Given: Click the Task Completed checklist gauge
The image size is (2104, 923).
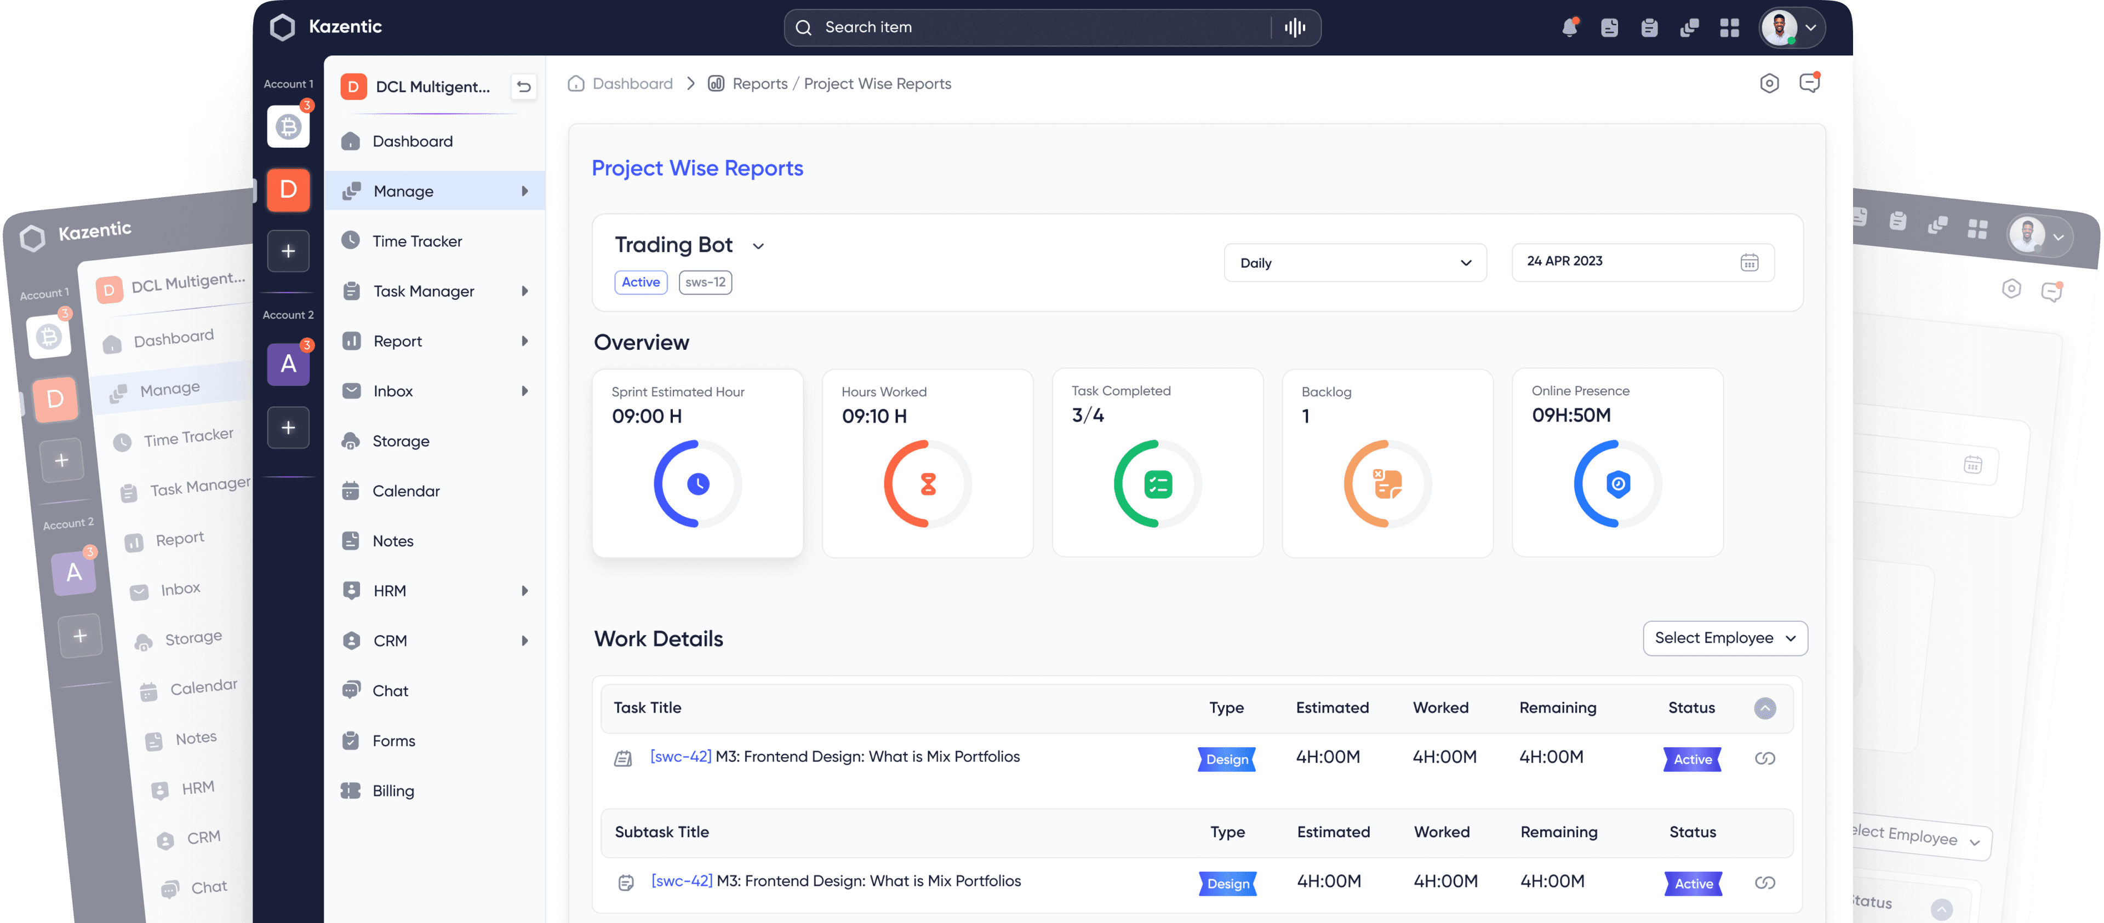Looking at the screenshot, I should coord(1157,484).
